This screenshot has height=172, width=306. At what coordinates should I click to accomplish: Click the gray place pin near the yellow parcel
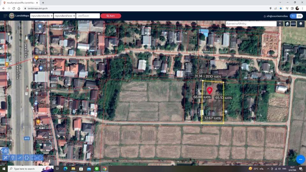(x=226, y=112)
